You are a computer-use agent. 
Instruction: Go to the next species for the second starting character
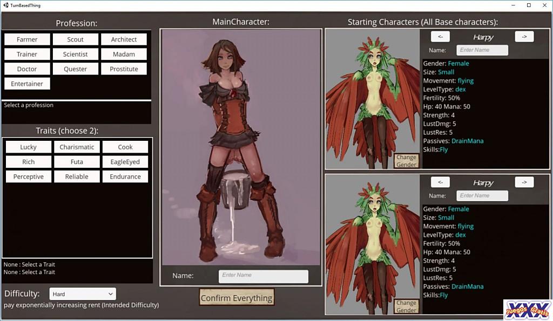click(x=524, y=182)
